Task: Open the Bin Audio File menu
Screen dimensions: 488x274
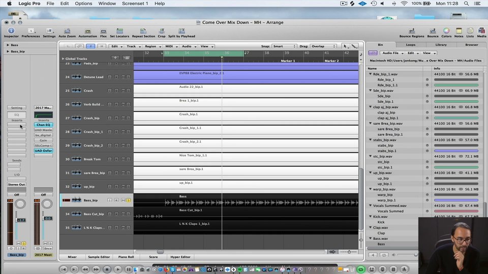Action: pos(392,53)
